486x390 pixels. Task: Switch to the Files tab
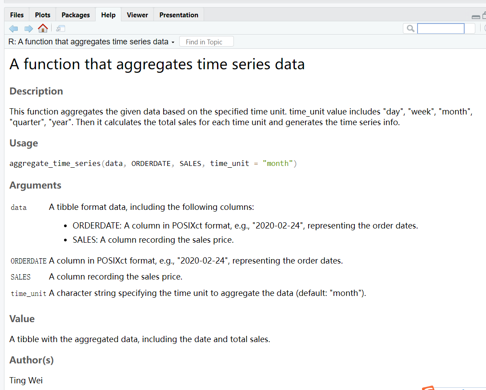(x=17, y=15)
